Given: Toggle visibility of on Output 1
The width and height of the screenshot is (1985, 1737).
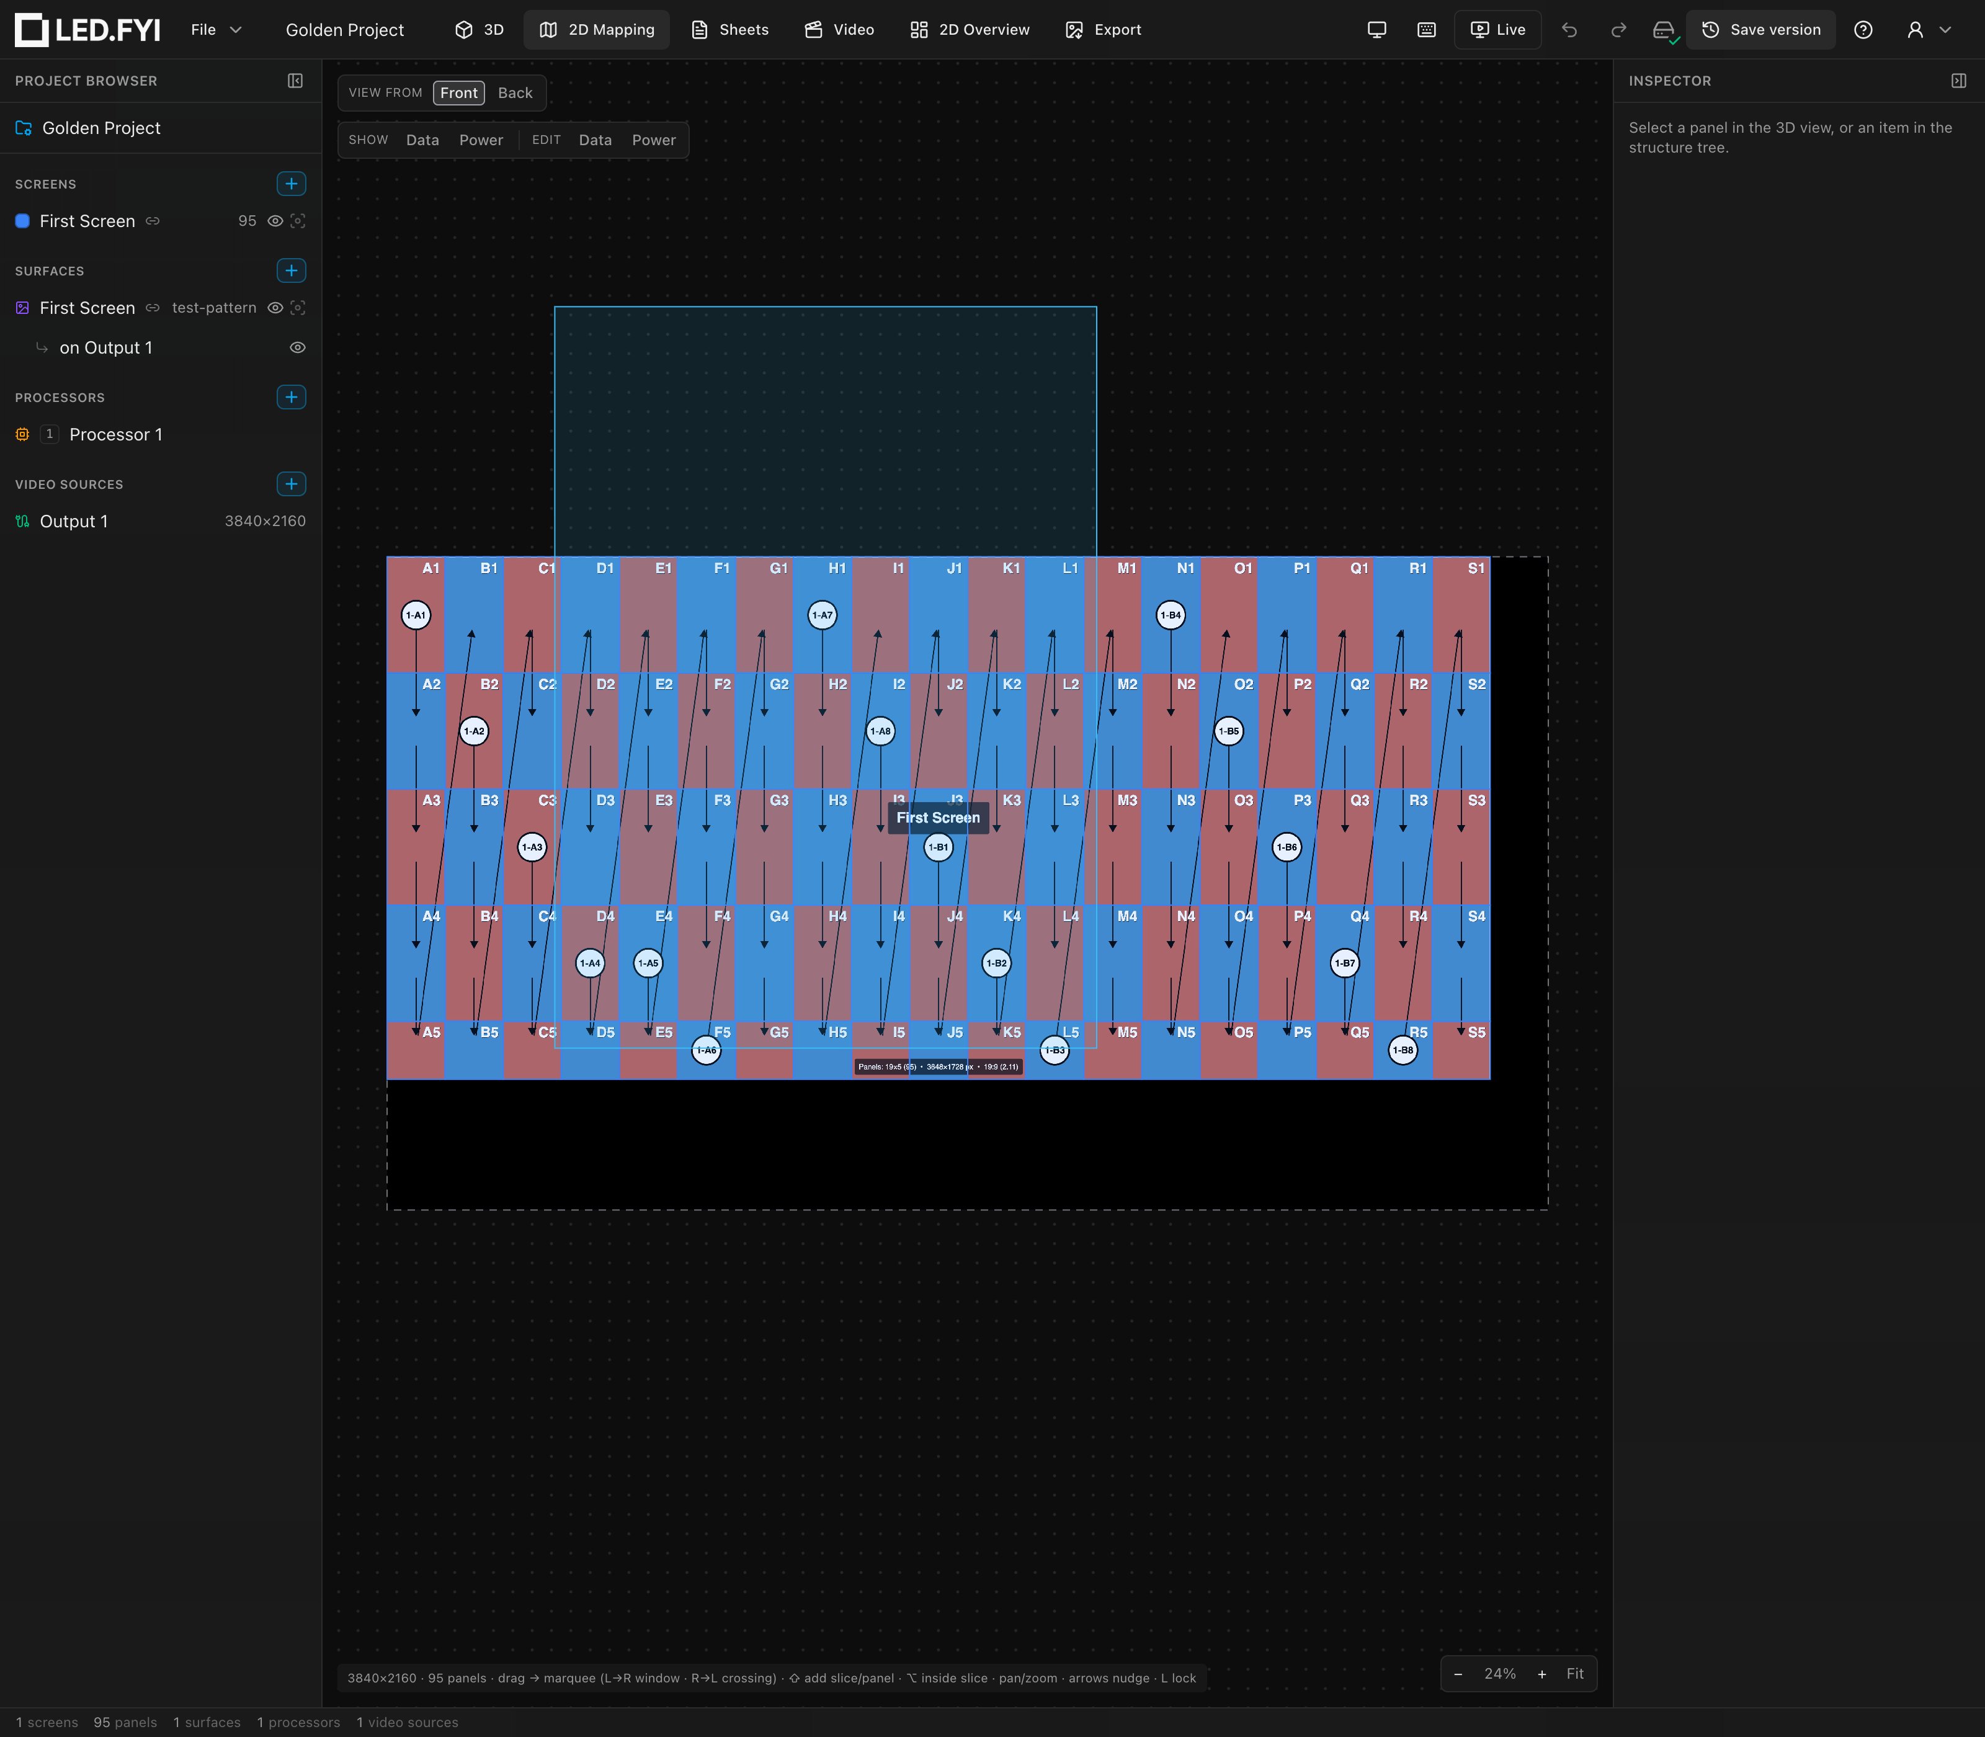Looking at the screenshot, I should tap(298, 347).
